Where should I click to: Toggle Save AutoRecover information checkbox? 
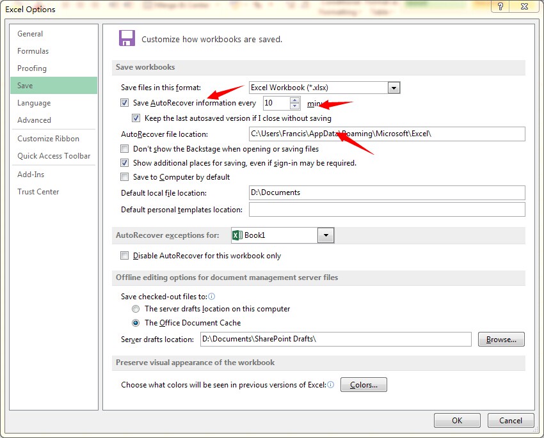[124, 103]
